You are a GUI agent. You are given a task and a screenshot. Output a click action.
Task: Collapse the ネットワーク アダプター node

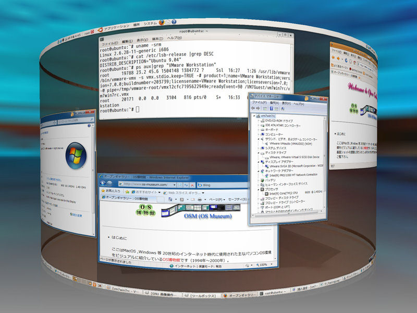259,171
